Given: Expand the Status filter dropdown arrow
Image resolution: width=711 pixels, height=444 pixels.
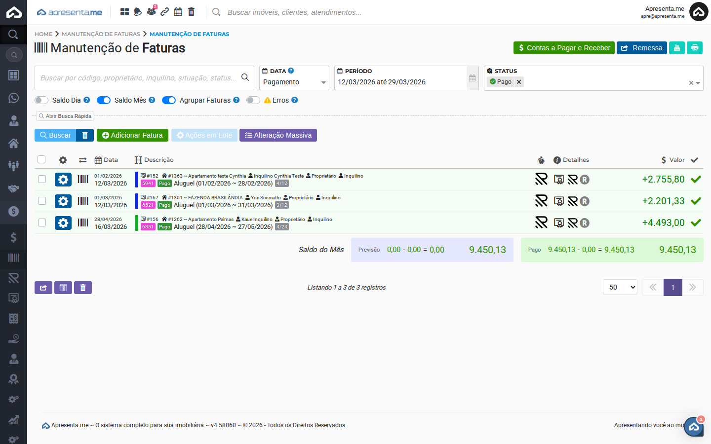Looking at the screenshot, I should (x=698, y=83).
